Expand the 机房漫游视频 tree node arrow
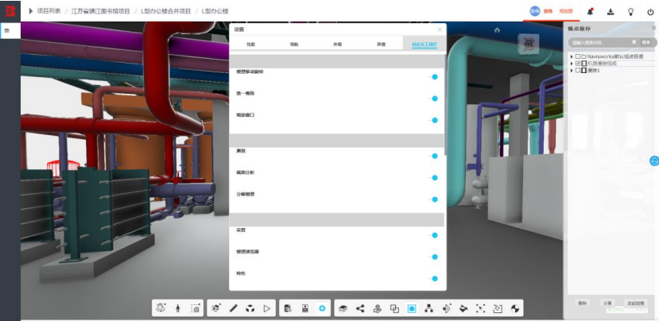The height and width of the screenshot is (321, 659). pos(572,64)
